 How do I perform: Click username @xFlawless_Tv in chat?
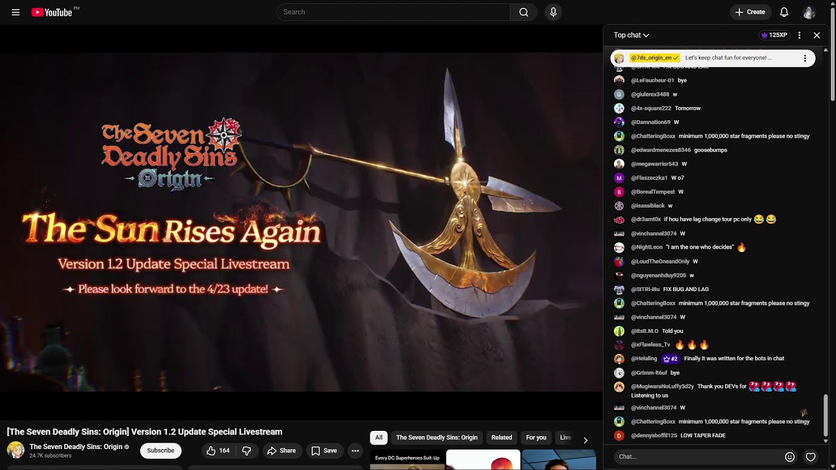click(651, 345)
